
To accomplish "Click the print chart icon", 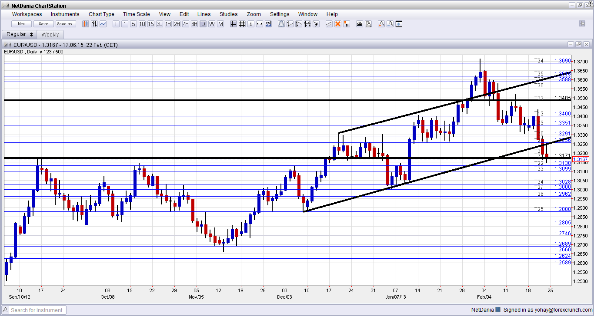I will click(x=360, y=24).
